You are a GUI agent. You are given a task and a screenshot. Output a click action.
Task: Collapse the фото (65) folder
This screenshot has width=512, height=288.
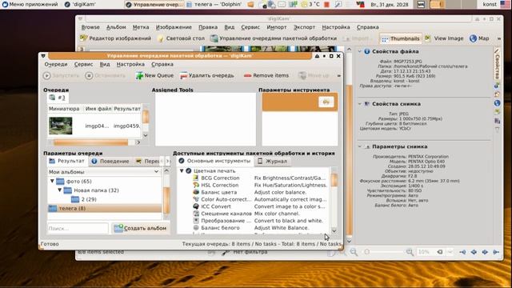(52, 181)
